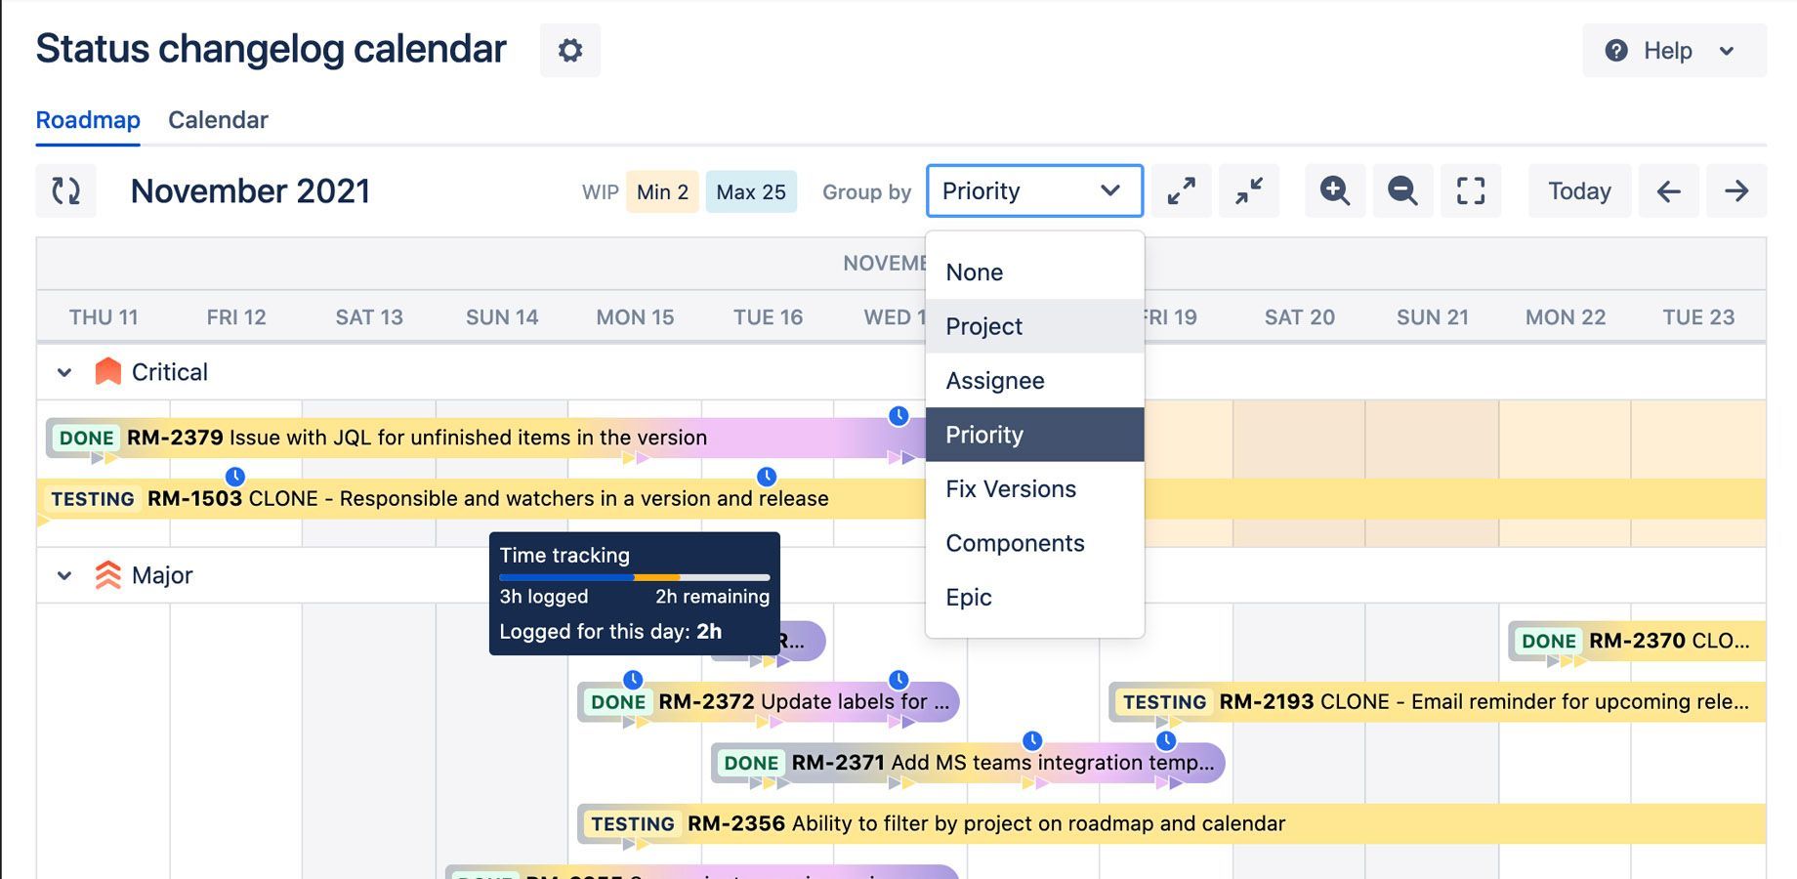The width and height of the screenshot is (1797, 879).
Task: Open issue RM-2372 Update labels
Action: click(x=769, y=701)
